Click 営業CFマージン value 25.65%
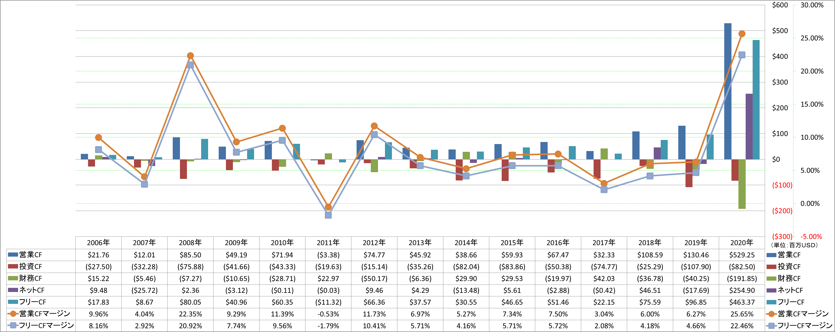This screenshot has width=835, height=332. tap(742, 314)
